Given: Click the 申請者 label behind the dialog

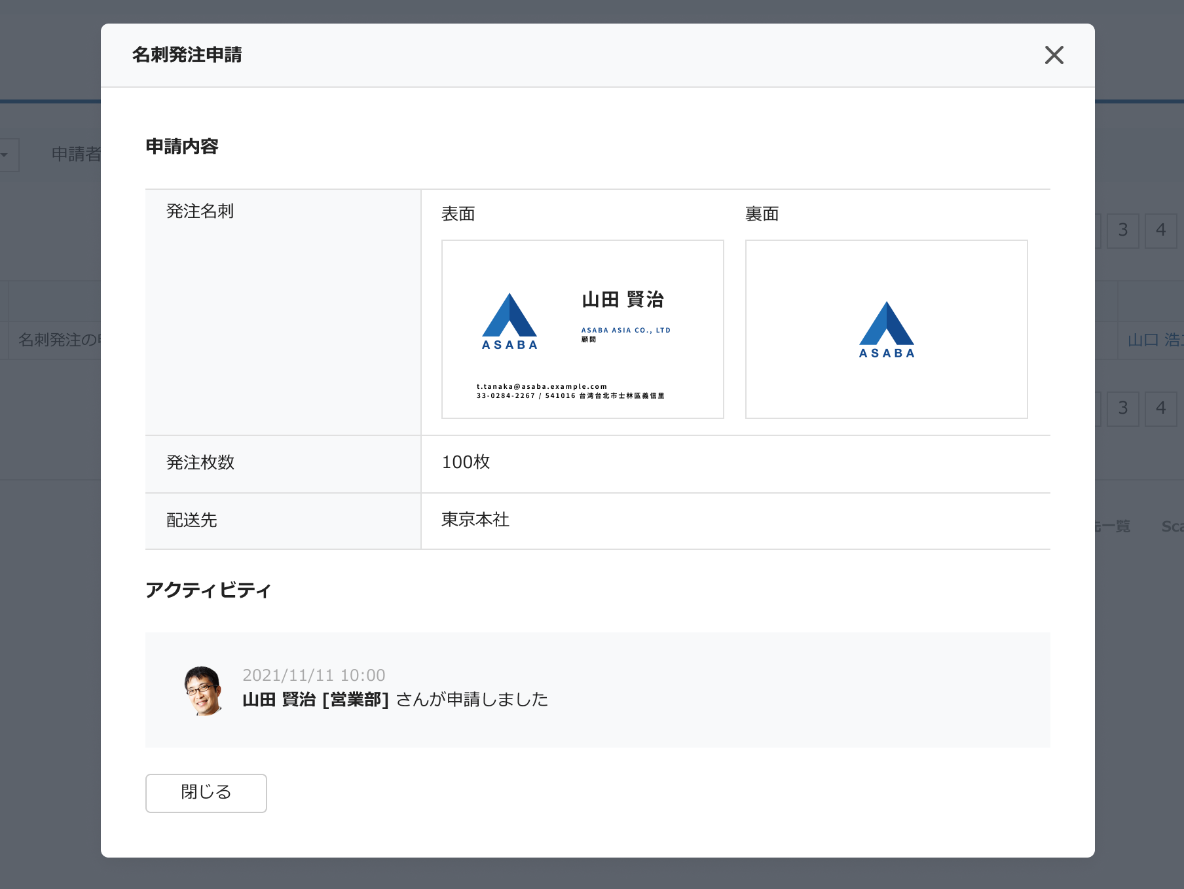Looking at the screenshot, I should click(75, 154).
